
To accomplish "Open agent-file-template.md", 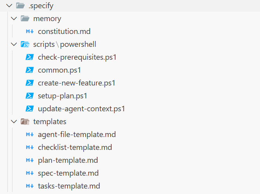I will tap(77, 135).
